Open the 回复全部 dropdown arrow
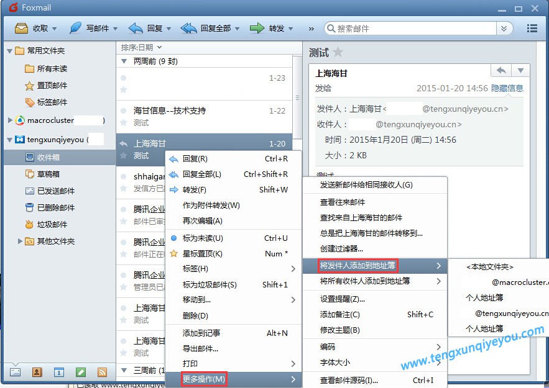This screenshot has width=549, height=388. [x=237, y=29]
